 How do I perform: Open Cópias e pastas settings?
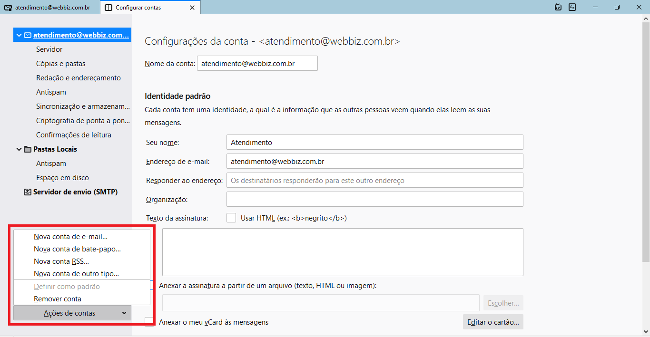[x=60, y=64]
